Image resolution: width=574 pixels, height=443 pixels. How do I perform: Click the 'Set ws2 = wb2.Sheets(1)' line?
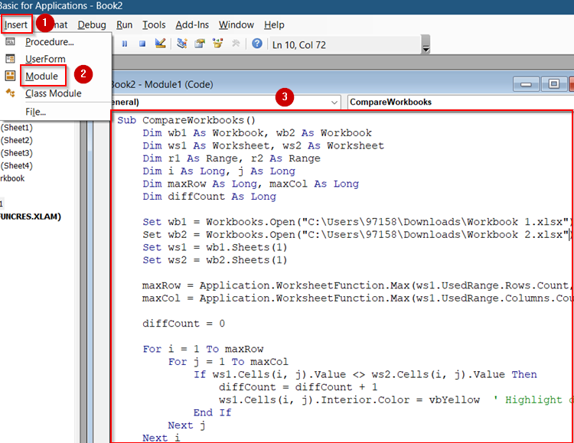(x=215, y=260)
